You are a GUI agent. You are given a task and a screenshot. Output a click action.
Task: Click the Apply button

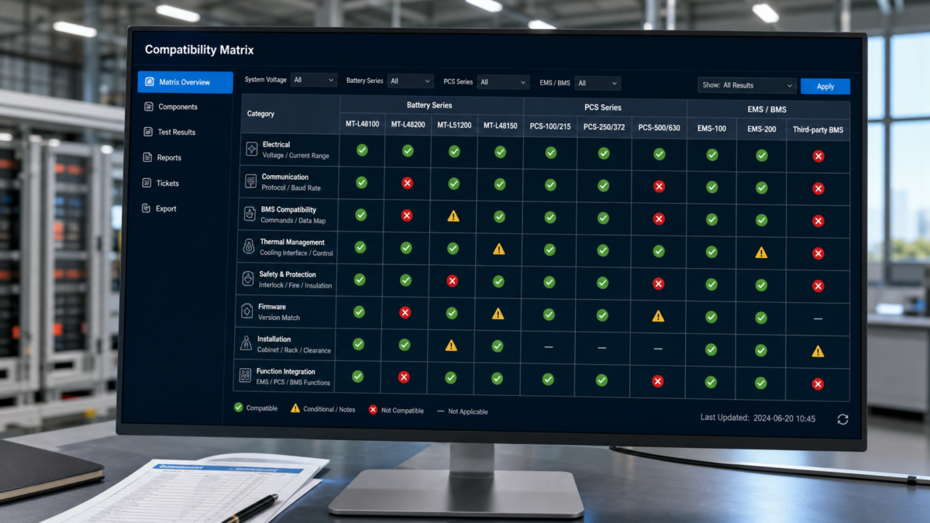pyautogui.click(x=825, y=86)
